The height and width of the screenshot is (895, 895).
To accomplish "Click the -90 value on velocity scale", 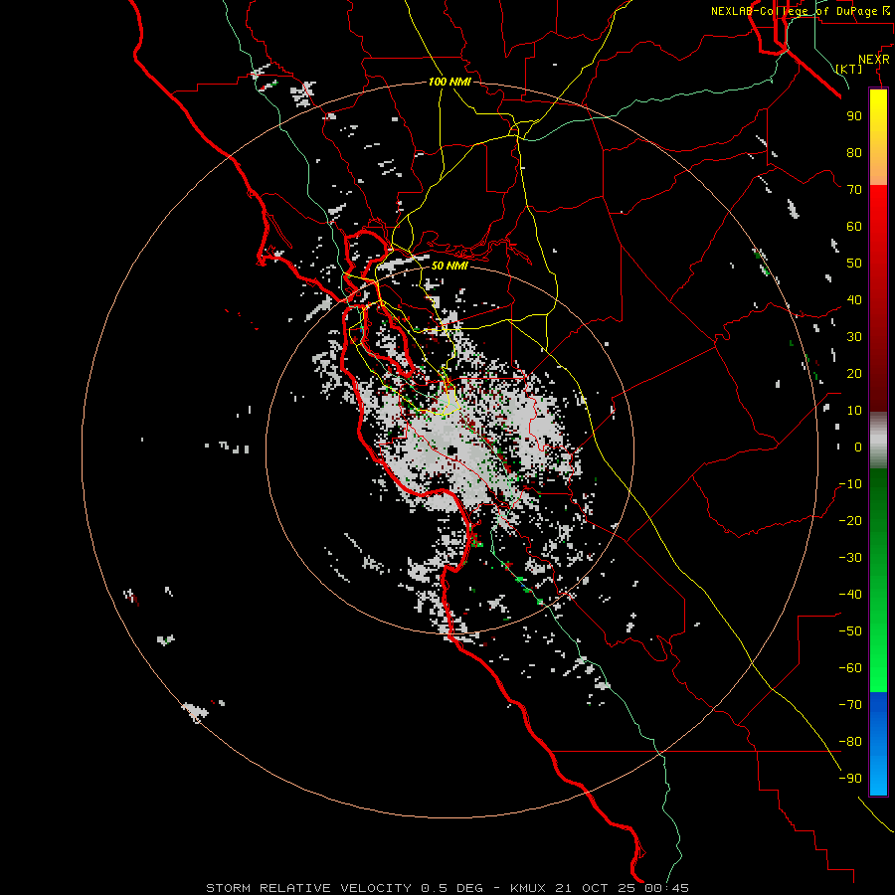I will [850, 779].
